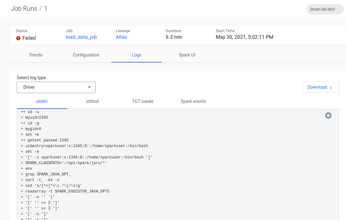This screenshot has height=220, width=346.
Task: Click the red Failed status icon
Action: click(18, 38)
